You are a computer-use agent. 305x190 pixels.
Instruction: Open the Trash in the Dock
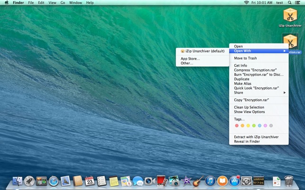pos(289,181)
